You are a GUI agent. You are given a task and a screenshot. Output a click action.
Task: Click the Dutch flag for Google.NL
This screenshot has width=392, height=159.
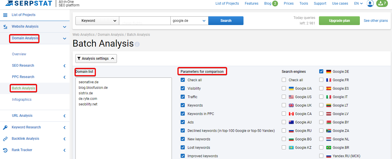(x=329, y=139)
